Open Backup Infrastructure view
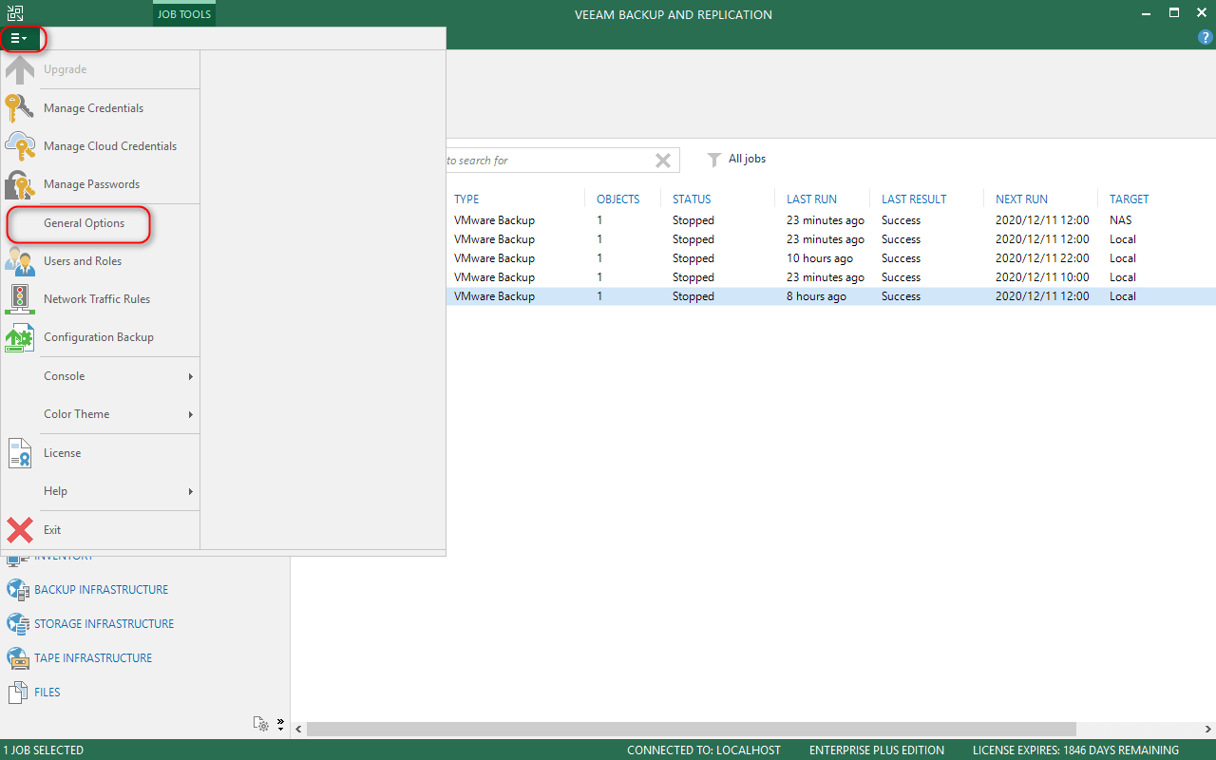The width and height of the screenshot is (1216, 760). [x=101, y=590]
